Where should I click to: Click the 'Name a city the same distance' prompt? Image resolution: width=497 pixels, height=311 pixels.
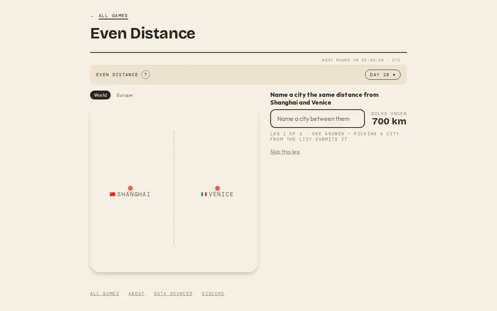pos(324,98)
